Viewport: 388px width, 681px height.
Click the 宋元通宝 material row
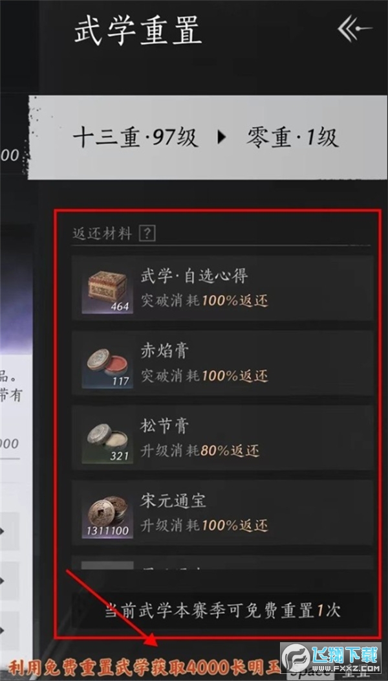click(222, 513)
